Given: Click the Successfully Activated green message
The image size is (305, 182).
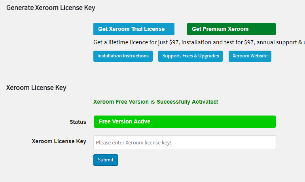Looking at the screenshot, I should click(156, 102).
